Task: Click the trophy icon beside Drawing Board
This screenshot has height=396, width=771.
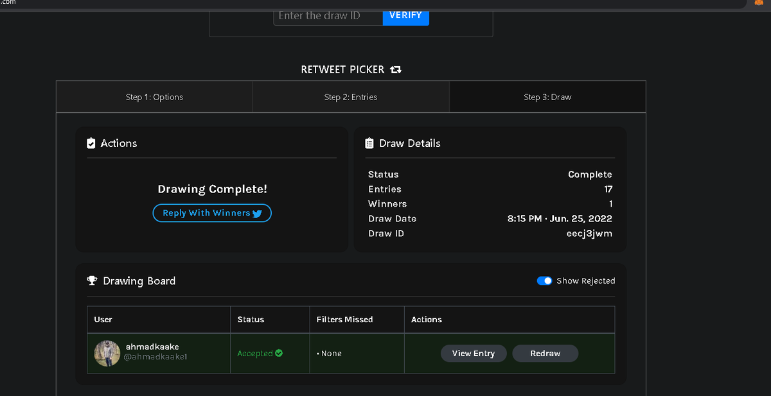Action: [92, 280]
